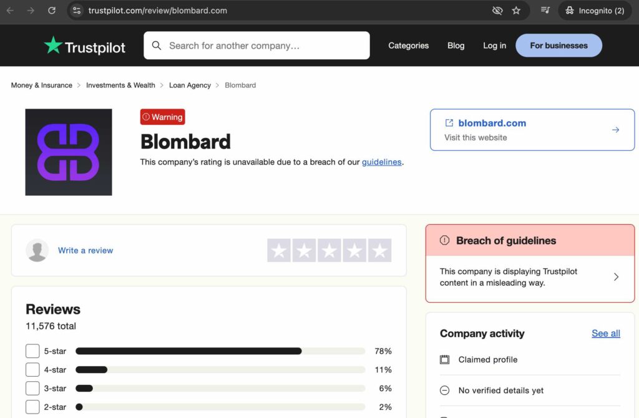Screen dimensions: 639x418
Task: Click the search magnifier icon
Action: click(157, 45)
